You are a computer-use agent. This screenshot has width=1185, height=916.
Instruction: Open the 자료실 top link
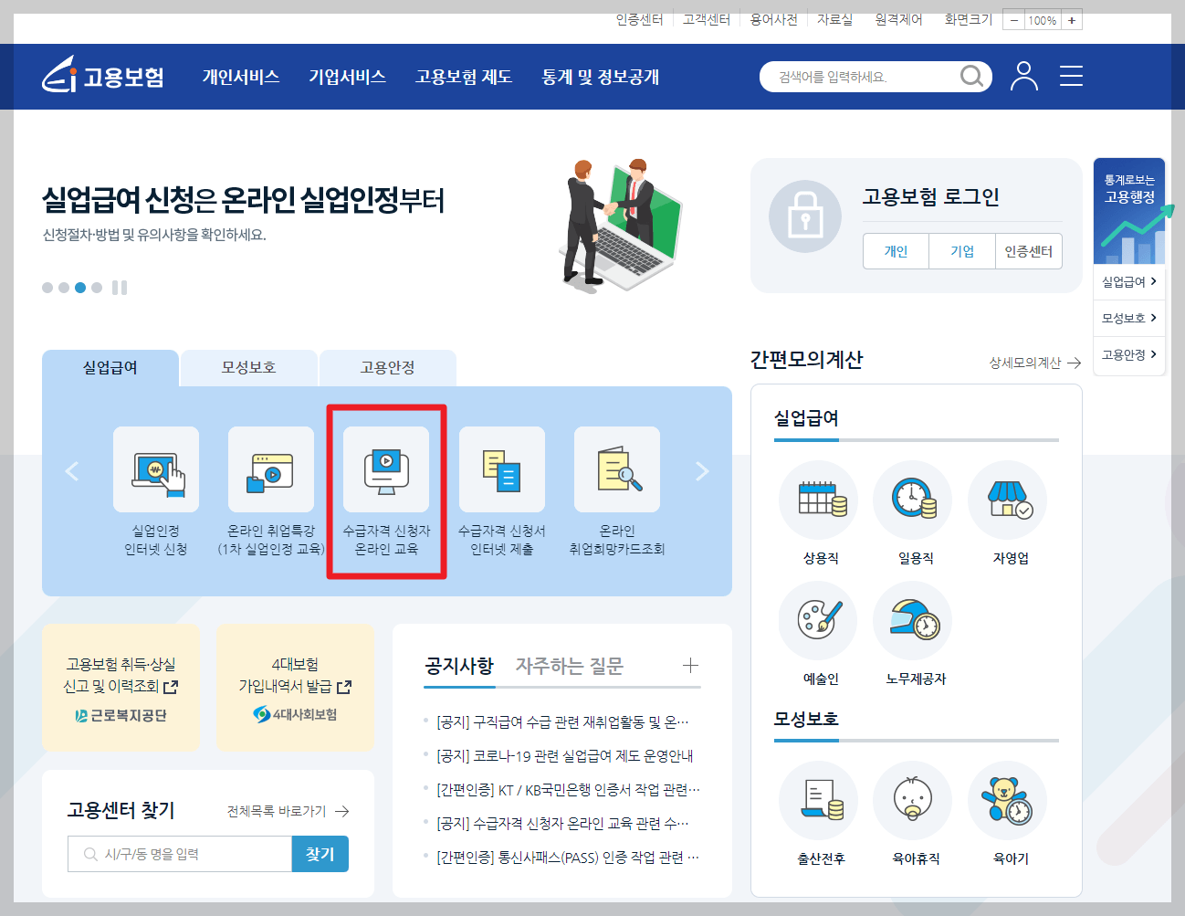(834, 19)
